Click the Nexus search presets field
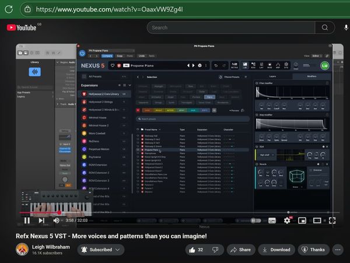Screen dimensions: 350x263 tap(192, 119)
